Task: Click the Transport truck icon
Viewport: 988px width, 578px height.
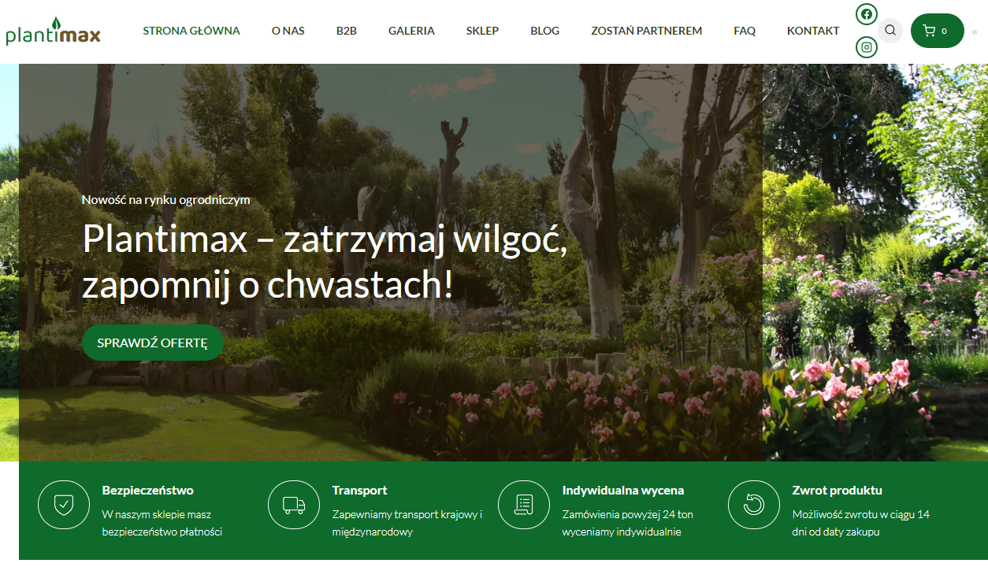Action: click(294, 505)
